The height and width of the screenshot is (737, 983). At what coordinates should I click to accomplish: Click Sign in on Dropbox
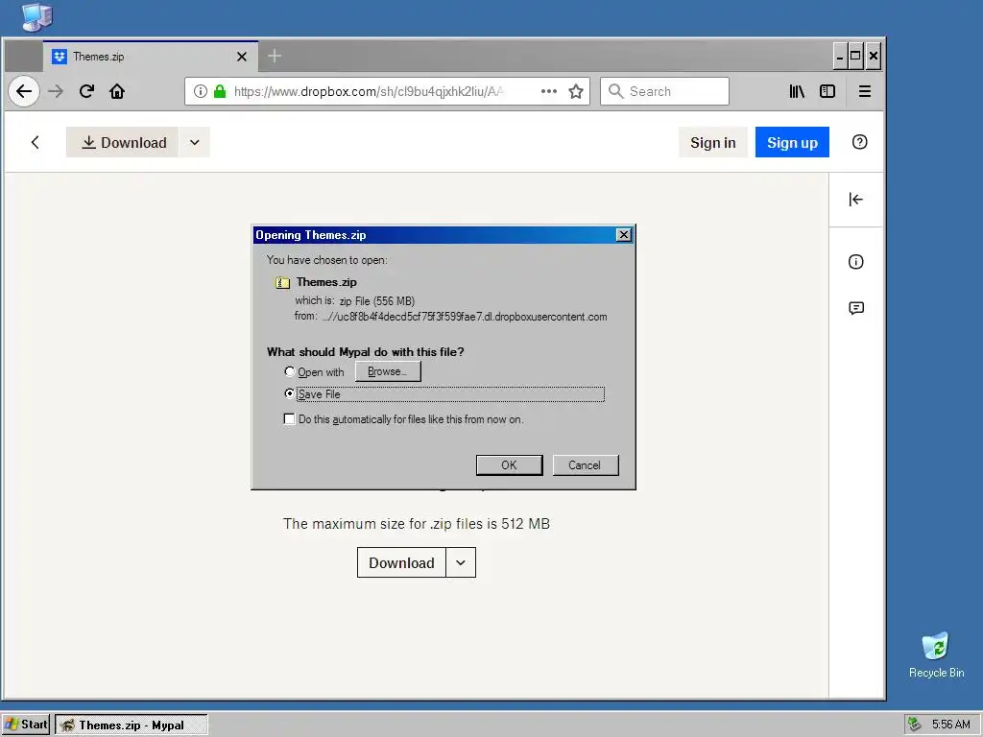tap(713, 142)
